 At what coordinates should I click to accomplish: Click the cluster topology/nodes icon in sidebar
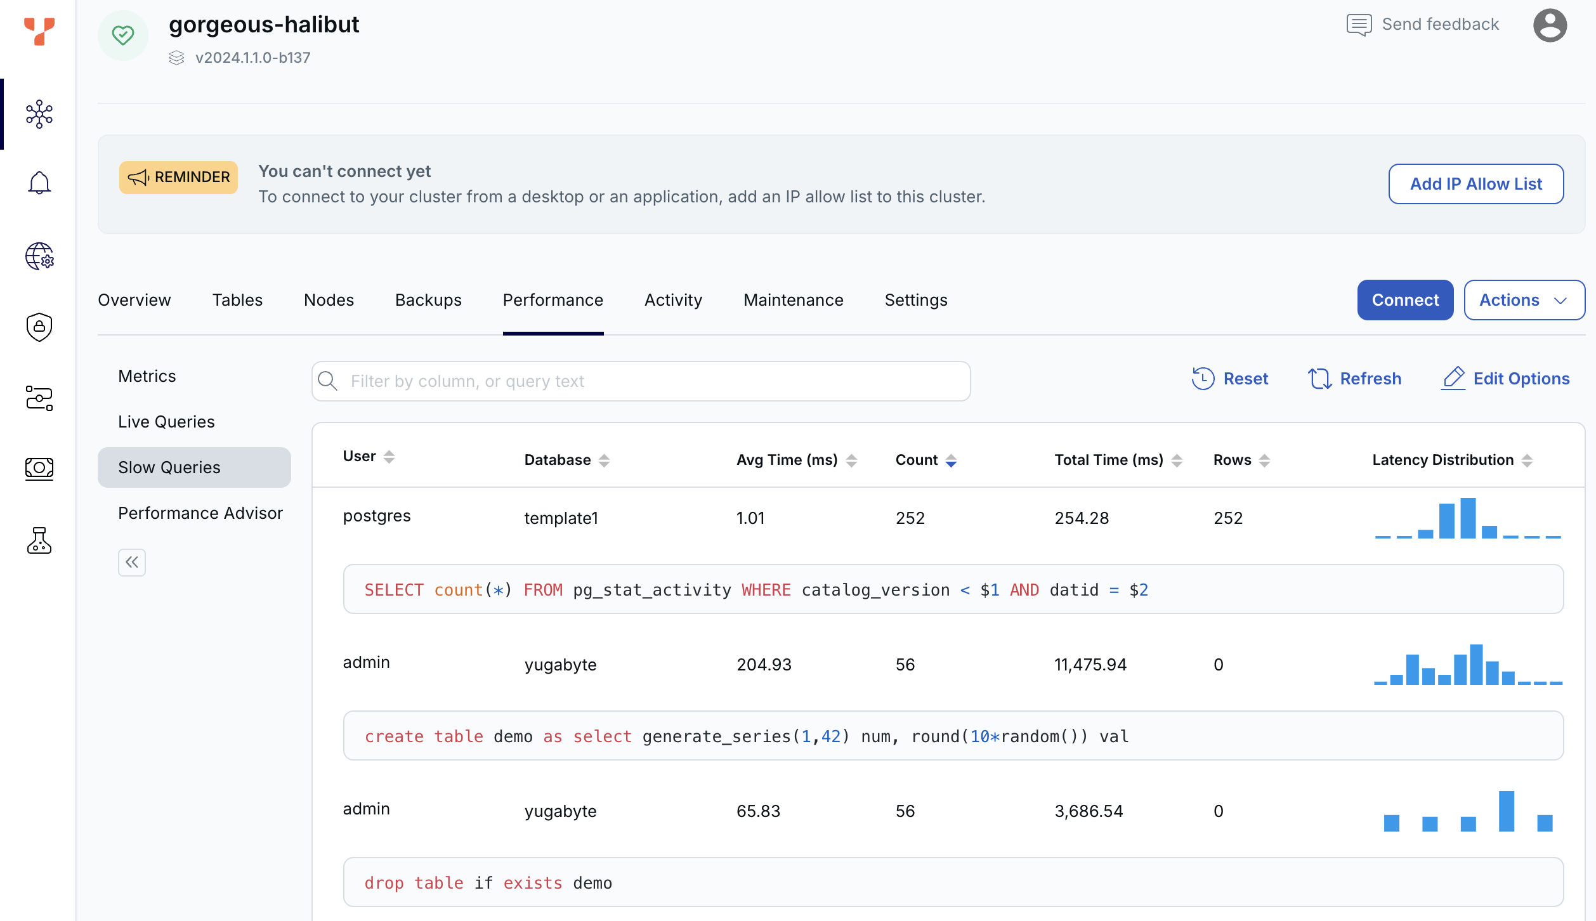[38, 114]
